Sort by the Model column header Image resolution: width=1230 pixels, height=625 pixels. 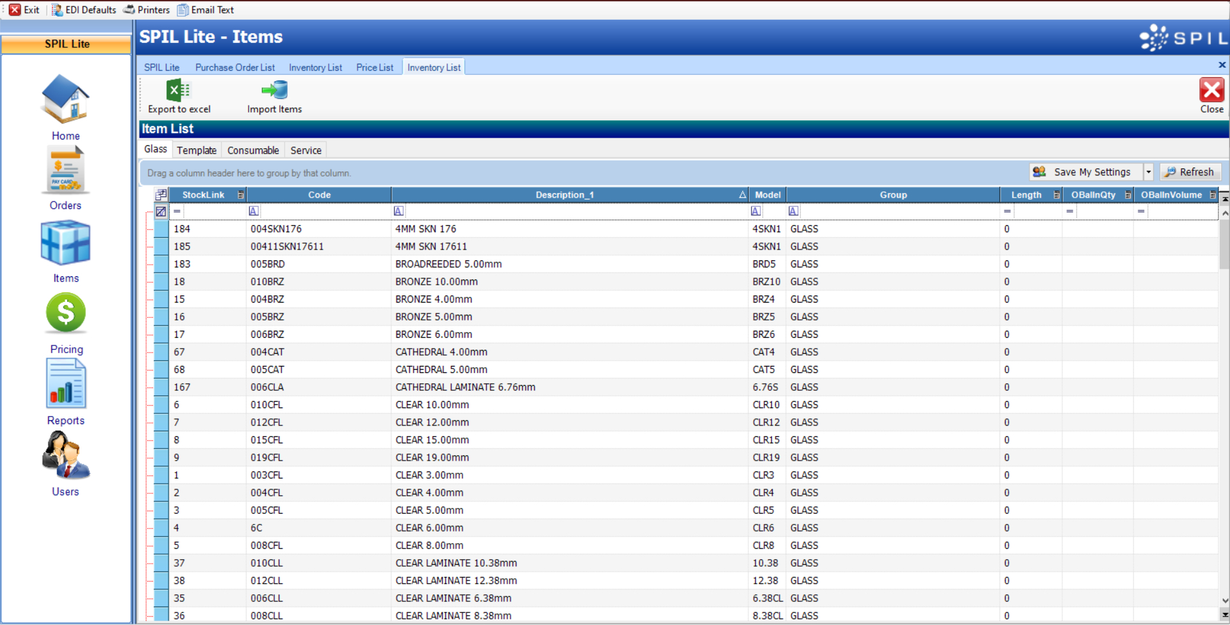pos(767,194)
